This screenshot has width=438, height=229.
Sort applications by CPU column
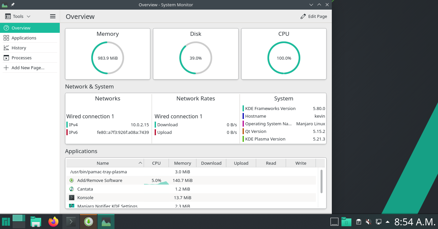156,163
